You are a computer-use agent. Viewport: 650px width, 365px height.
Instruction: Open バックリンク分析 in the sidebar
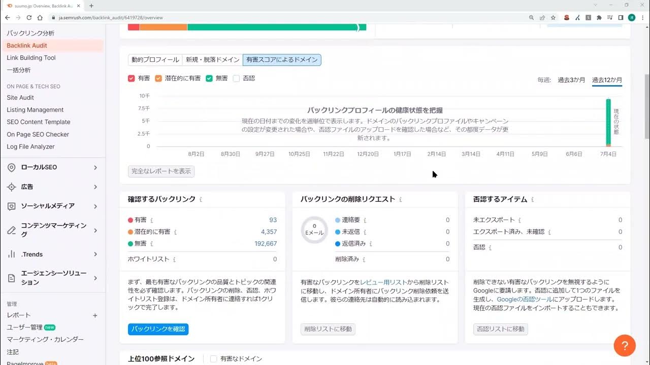pyautogui.click(x=30, y=33)
